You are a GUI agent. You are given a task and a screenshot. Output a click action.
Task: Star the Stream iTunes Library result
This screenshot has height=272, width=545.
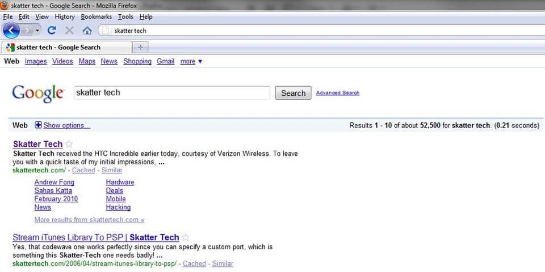click(x=186, y=237)
